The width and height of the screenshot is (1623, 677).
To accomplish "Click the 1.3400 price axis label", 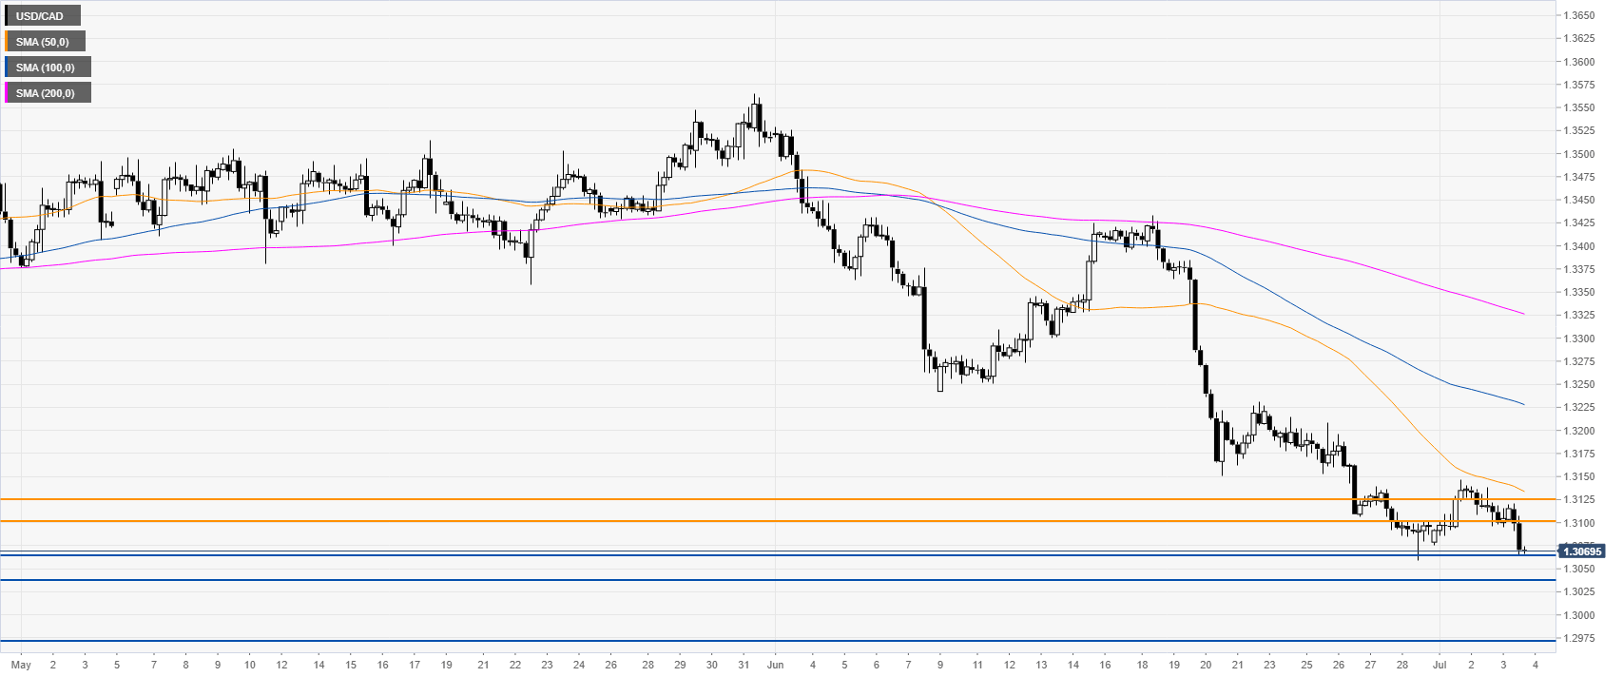I will tap(1579, 246).
